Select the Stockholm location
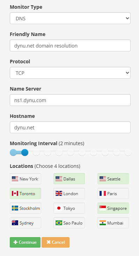The height and width of the screenshot is (256, 139). 25,208
